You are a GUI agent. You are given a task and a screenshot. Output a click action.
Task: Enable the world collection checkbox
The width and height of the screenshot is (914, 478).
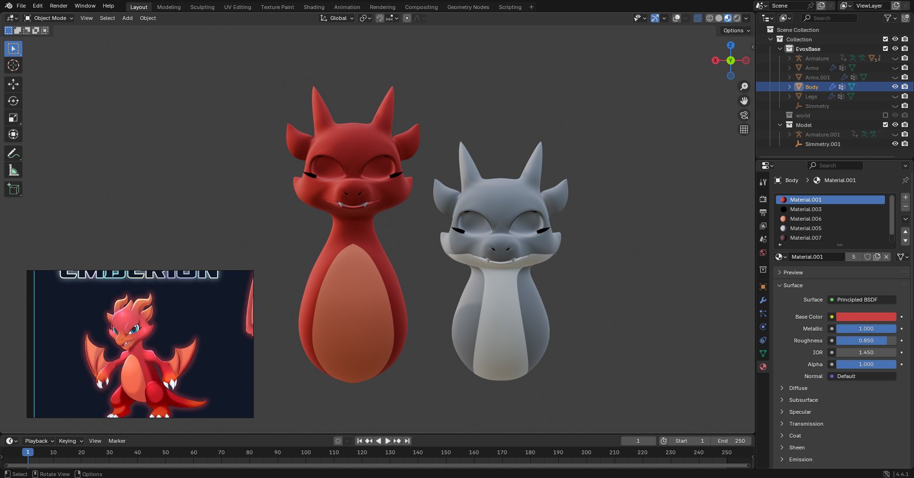pos(885,115)
